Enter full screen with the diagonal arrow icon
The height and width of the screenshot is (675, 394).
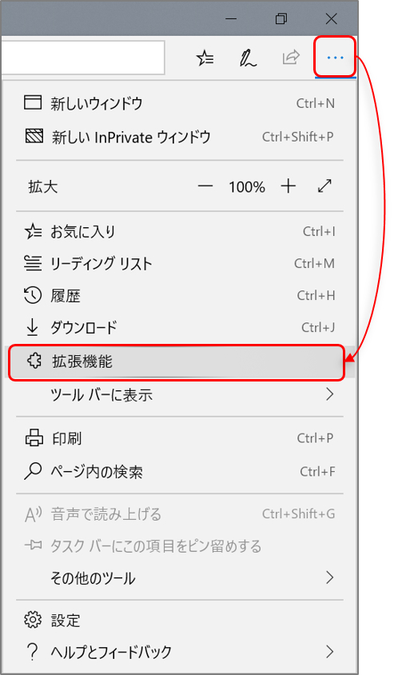click(324, 186)
